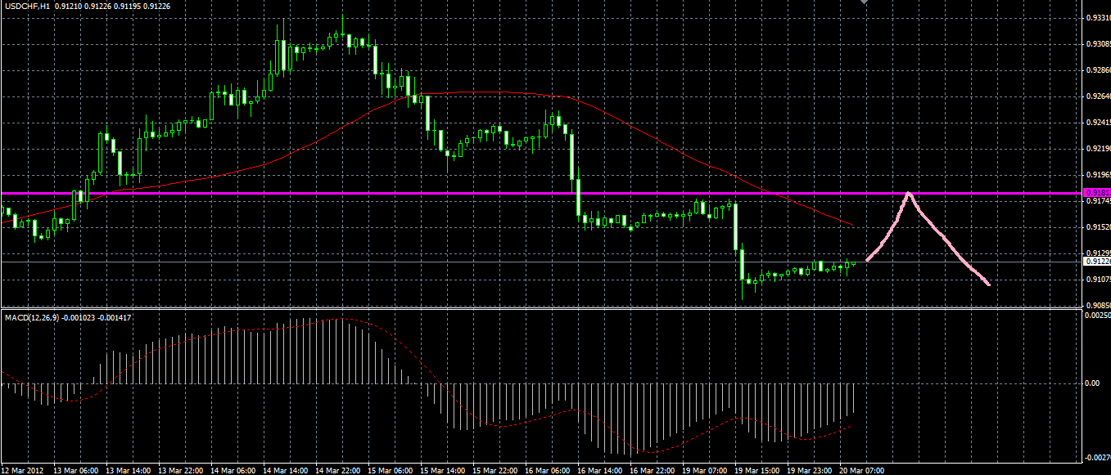Click the gray chart shift triangle marker
The image size is (1111, 475).
pos(863,2)
